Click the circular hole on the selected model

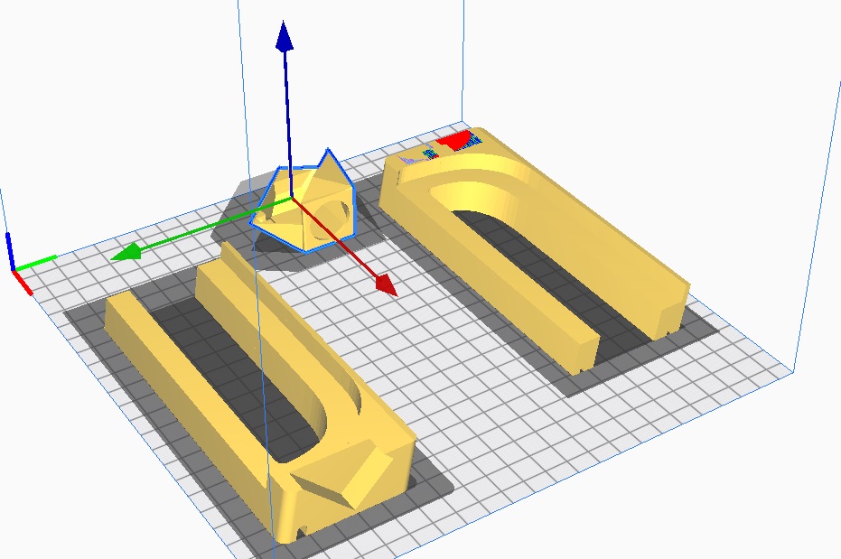pyautogui.click(x=336, y=214)
